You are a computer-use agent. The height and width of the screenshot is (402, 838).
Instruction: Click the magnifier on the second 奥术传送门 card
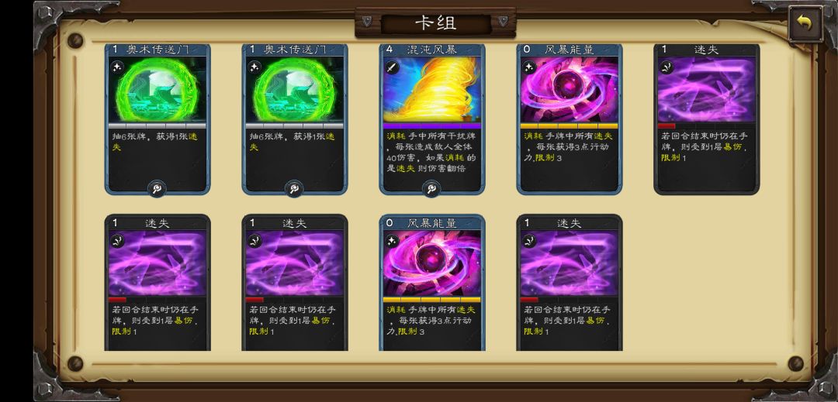[294, 188]
